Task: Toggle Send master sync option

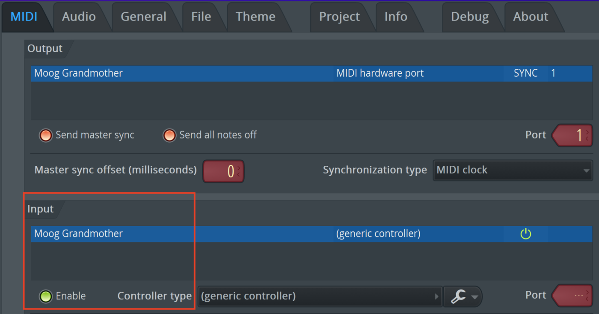Action: 46,135
